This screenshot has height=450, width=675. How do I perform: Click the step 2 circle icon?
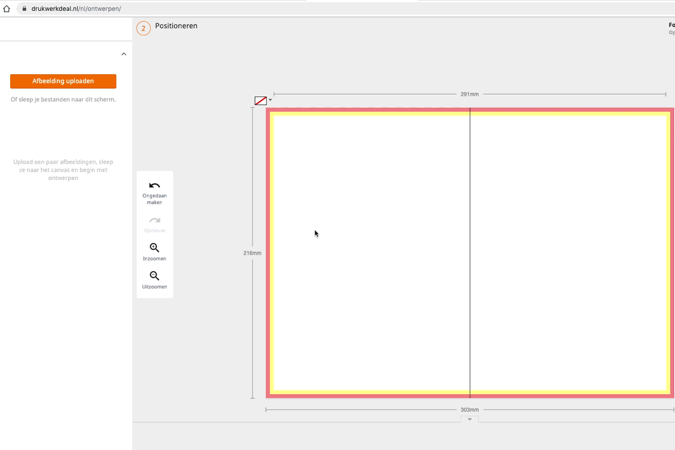pyautogui.click(x=143, y=28)
